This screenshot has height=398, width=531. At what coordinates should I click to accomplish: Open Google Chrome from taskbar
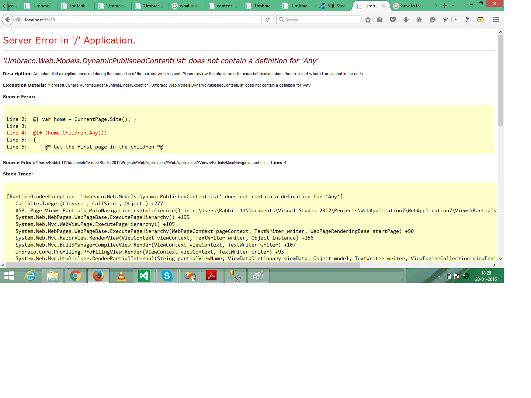point(76,276)
